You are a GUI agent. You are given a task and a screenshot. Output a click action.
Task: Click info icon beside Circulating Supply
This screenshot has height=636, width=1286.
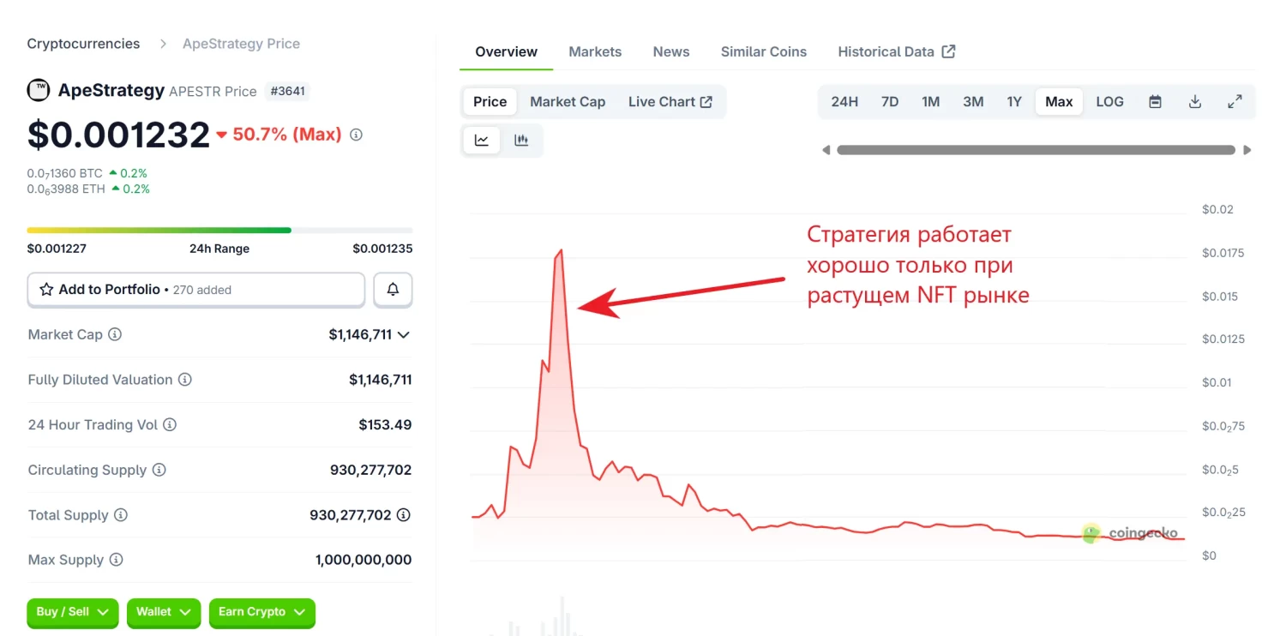click(159, 470)
